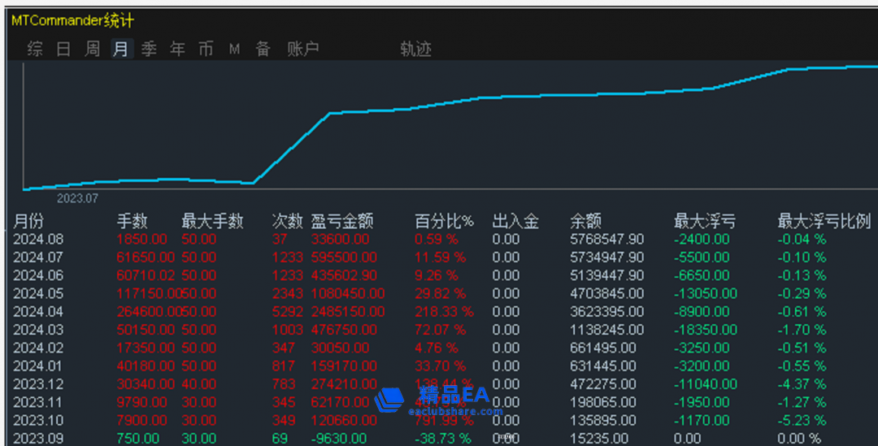The width and height of the screenshot is (878, 446).
Task: Switch to the 季 quarterly tab
Action: point(149,50)
